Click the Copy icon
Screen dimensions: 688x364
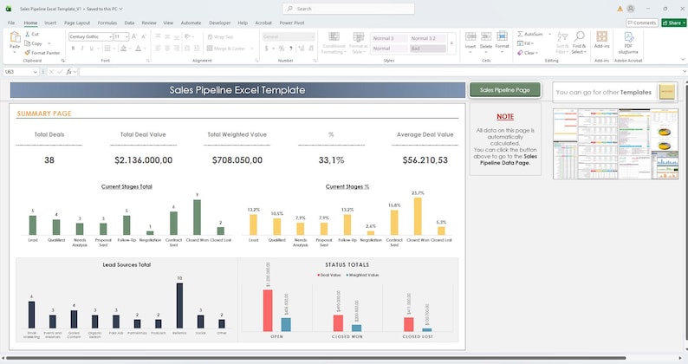tap(27, 43)
